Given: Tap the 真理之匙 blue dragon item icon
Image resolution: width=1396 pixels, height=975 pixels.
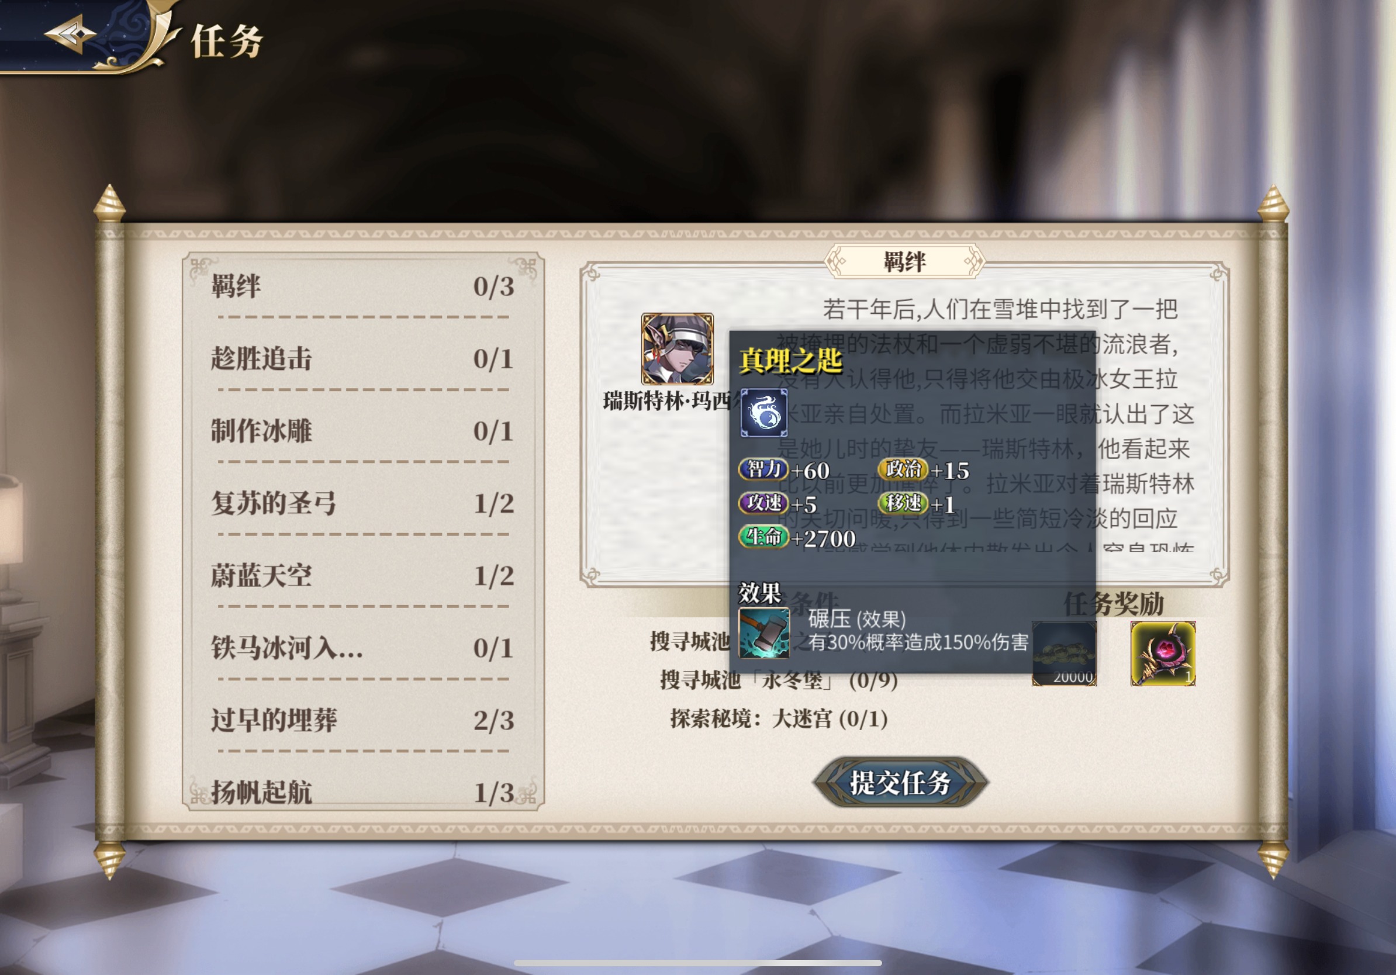Looking at the screenshot, I should [763, 413].
